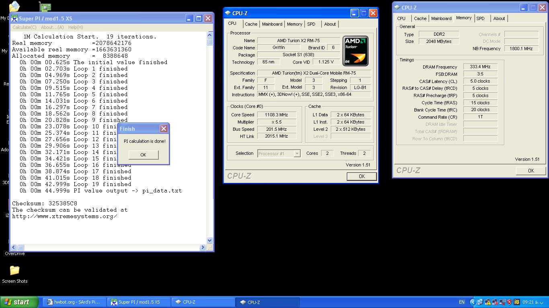Click the AMD Turion X2 RM-75 name field

tap(298, 41)
